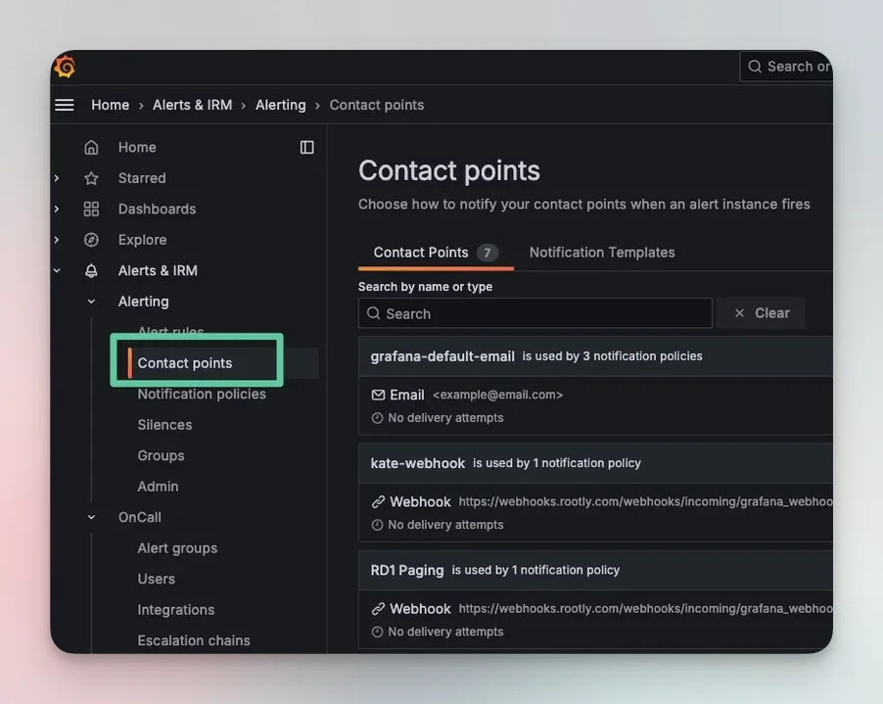Screen dimensions: 883x704
Task: Collapse the Alerts & IRM section
Action: pos(57,271)
